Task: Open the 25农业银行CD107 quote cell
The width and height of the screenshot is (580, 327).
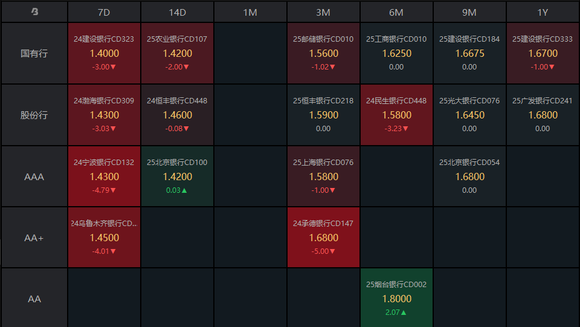Action: click(x=177, y=53)
